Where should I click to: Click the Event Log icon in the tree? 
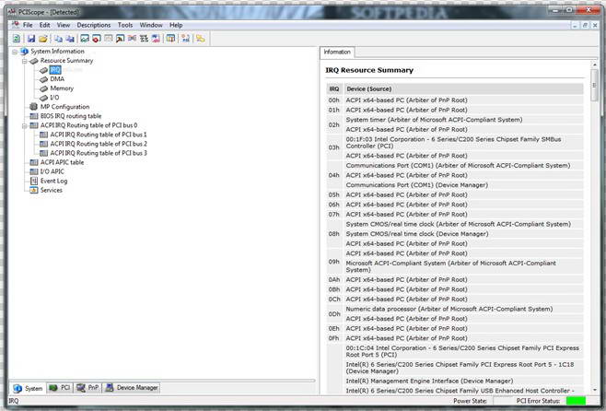click(34, 181)
